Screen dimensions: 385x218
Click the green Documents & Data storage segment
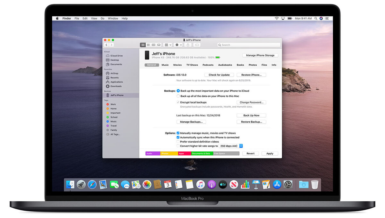tap(202, 154)
